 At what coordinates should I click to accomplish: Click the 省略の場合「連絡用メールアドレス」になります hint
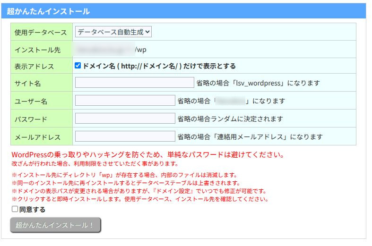[250, 137]
